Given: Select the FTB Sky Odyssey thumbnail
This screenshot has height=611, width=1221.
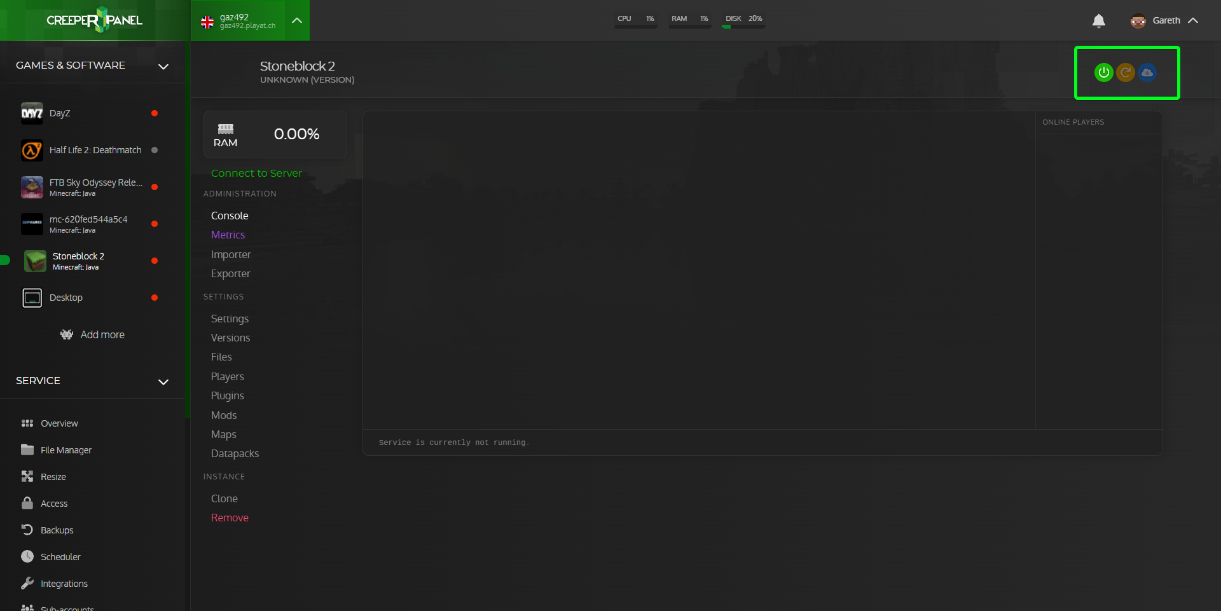Looking at the screenshot, I should 32,187.
